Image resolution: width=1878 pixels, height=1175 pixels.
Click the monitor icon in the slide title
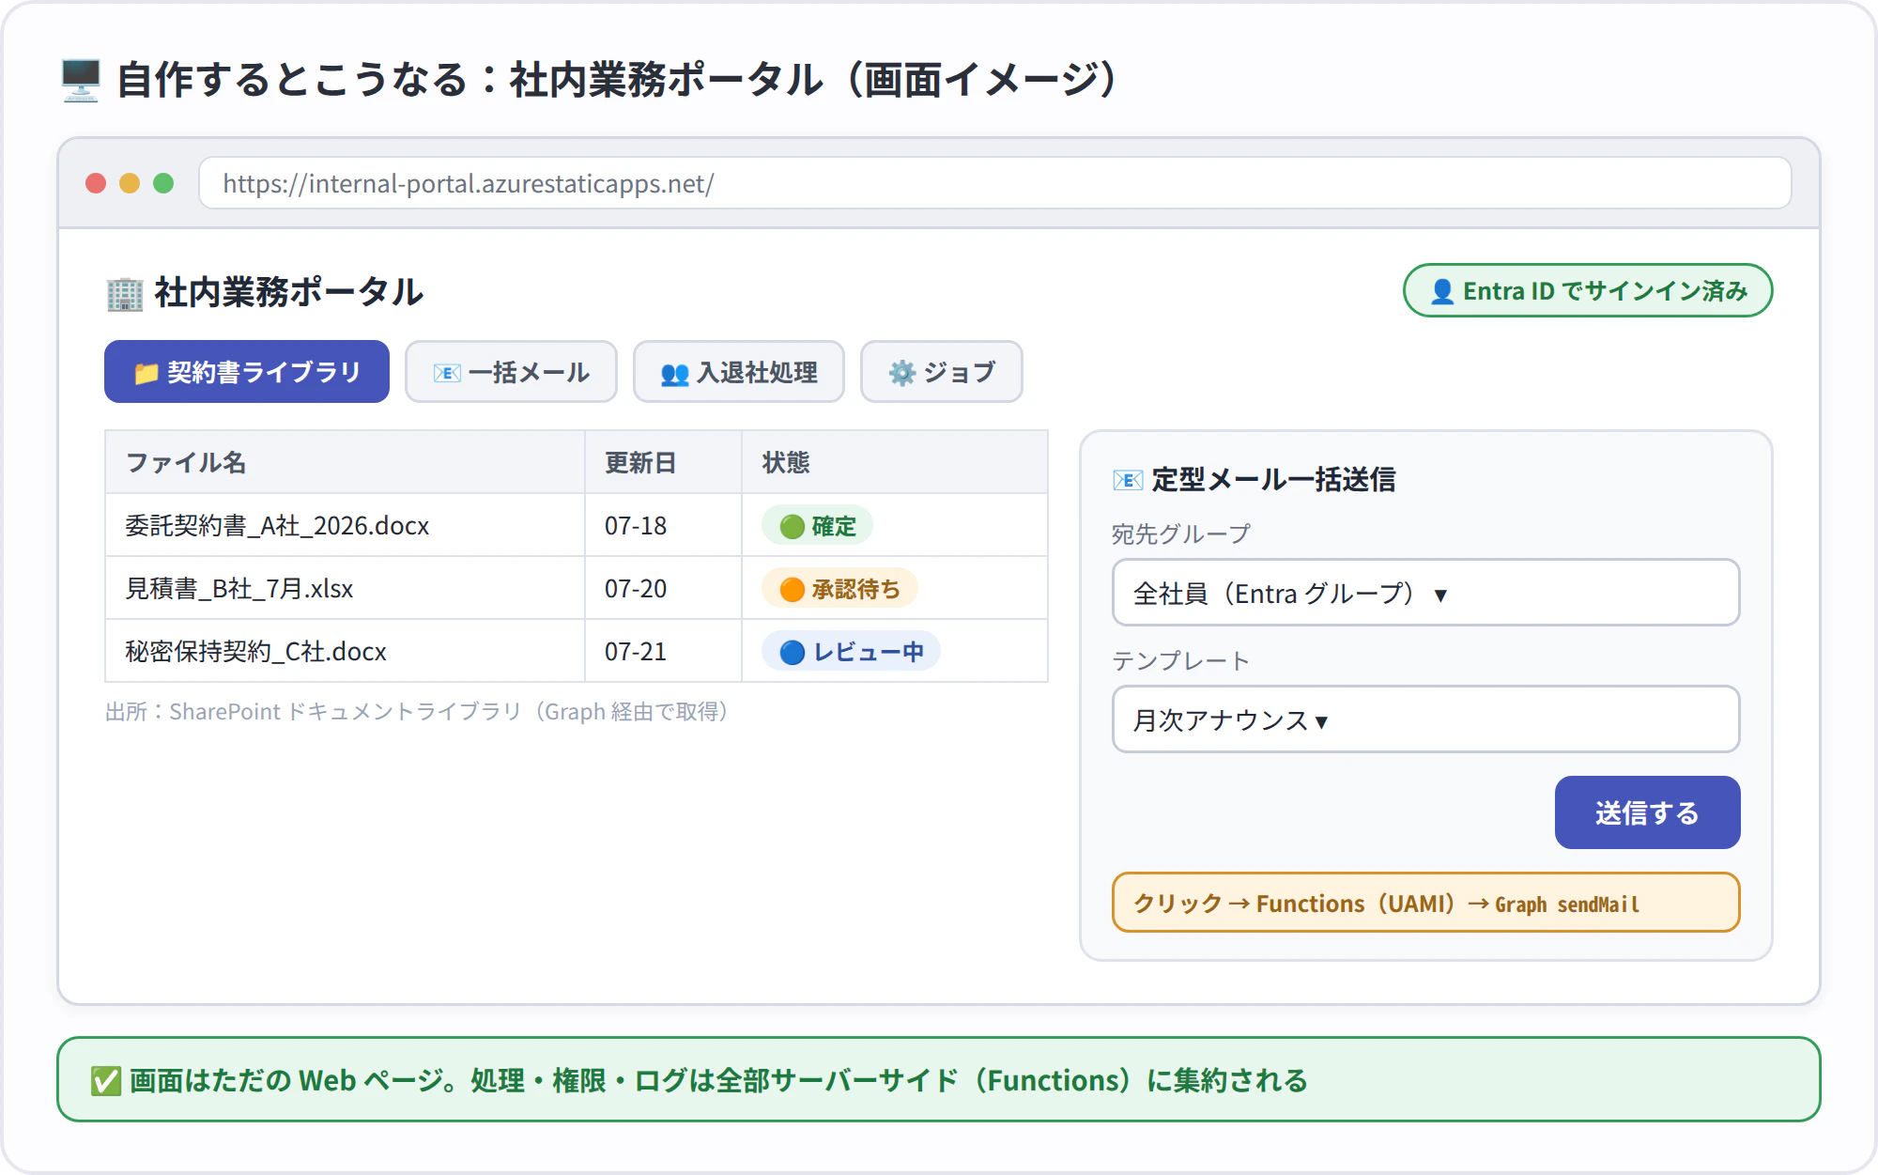click(81, 80)
